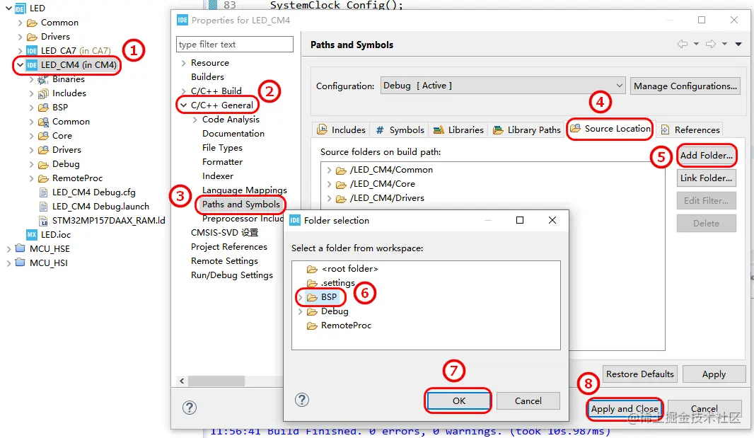Screen dimensions: 754x438
Task: Click the MCU_HSI project folder icon
Action: coord(21,263)
